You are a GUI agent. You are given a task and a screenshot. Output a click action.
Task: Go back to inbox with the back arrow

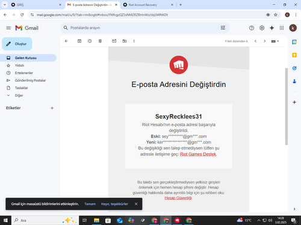(66, 41)
